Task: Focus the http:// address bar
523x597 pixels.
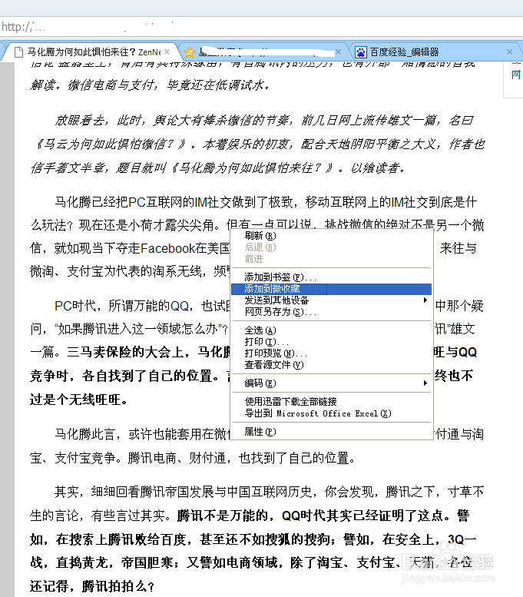Action: click(261, 27)
